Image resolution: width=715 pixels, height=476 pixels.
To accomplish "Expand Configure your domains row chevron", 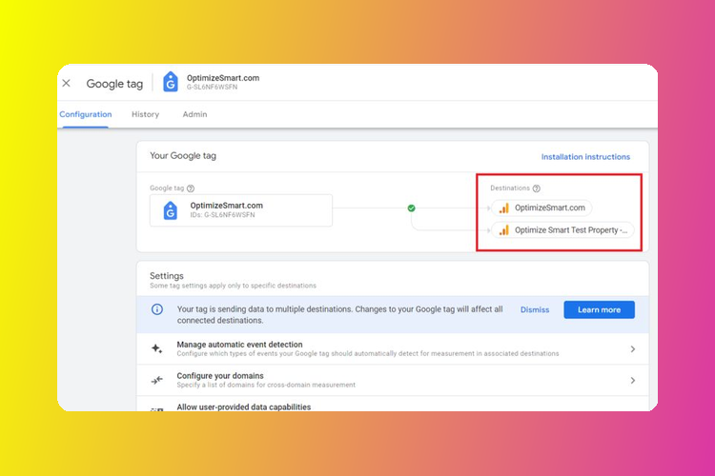I will tap(632, 381).
